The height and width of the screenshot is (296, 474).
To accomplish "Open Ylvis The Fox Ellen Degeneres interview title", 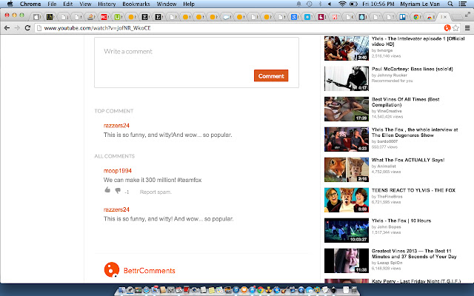I will coord(415,132).
